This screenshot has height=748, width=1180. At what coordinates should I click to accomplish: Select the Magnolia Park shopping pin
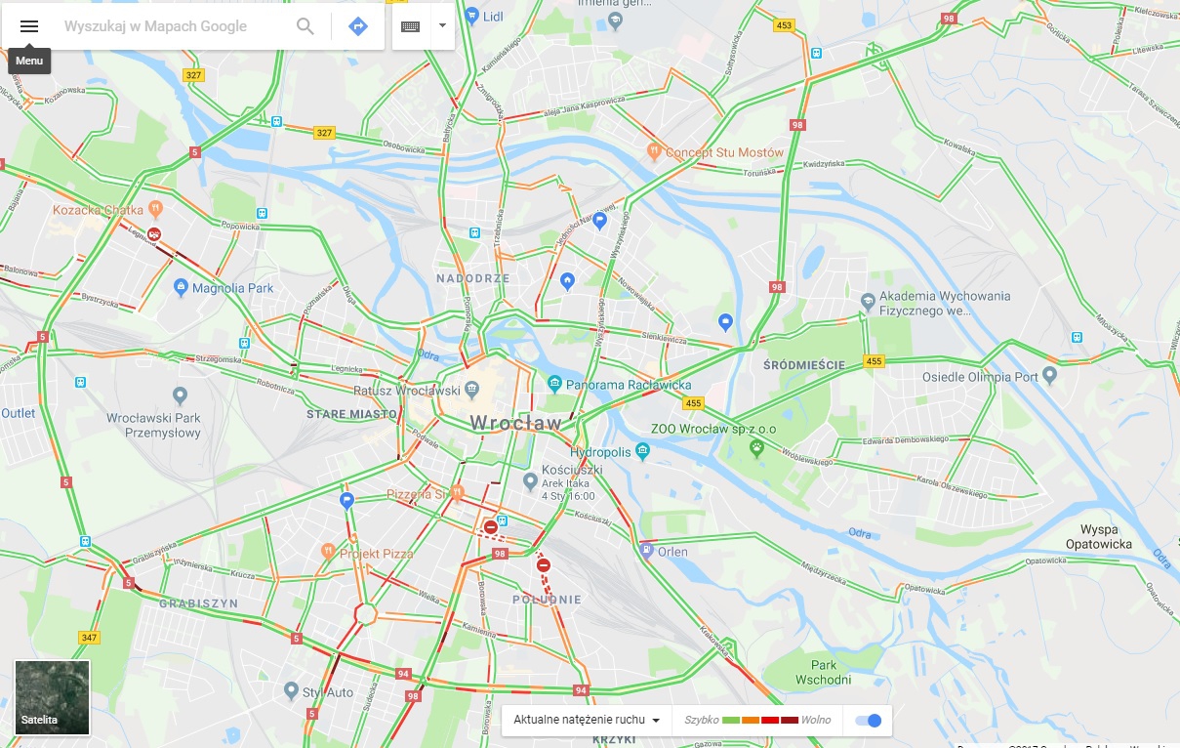180,287
